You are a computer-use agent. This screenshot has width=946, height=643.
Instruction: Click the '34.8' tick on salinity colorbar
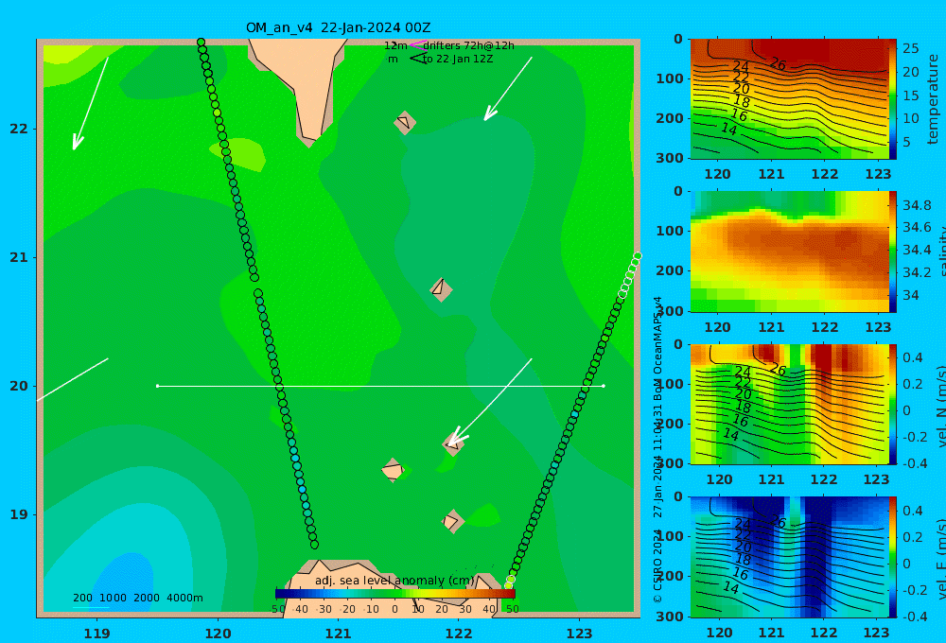point(917,205)
